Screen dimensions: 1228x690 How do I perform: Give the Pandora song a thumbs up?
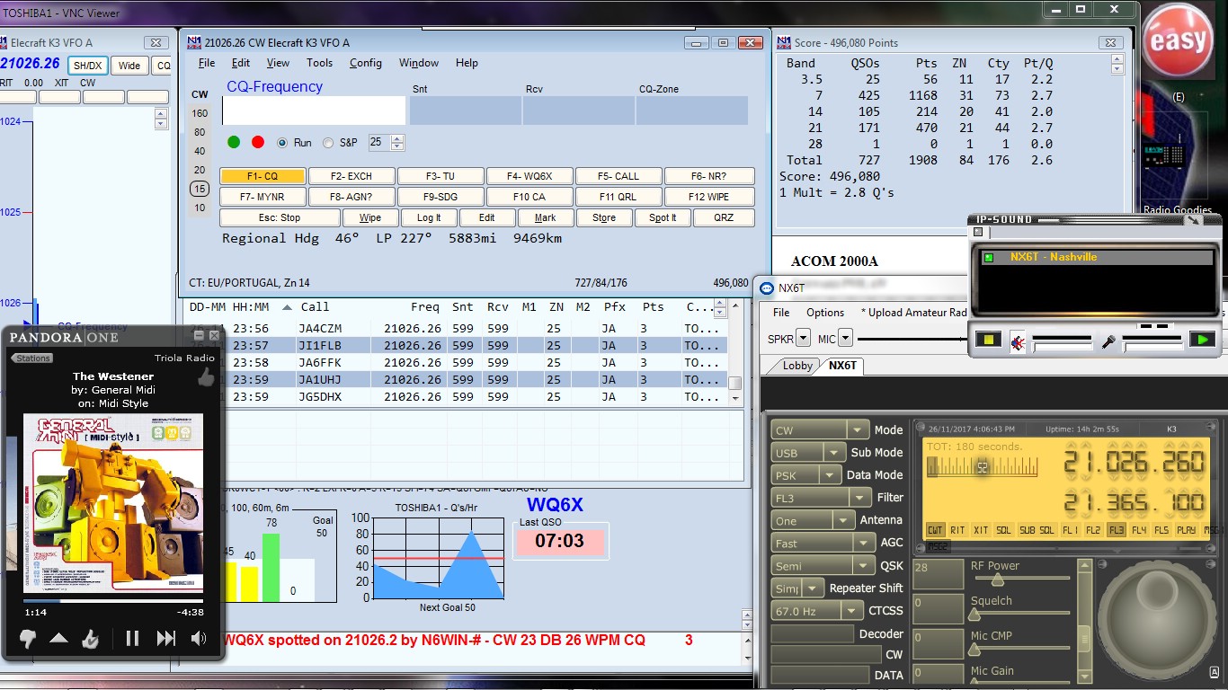tap(90, 639)
